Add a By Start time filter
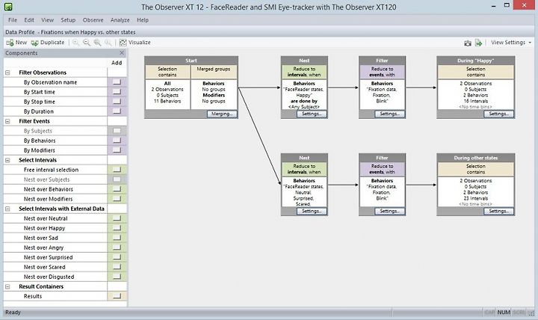Image resolution: width=538 pixels, height=320 pixels. pyautogui.click(x=117, y=92)
